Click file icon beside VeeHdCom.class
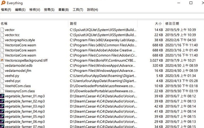 pos(2,86)
